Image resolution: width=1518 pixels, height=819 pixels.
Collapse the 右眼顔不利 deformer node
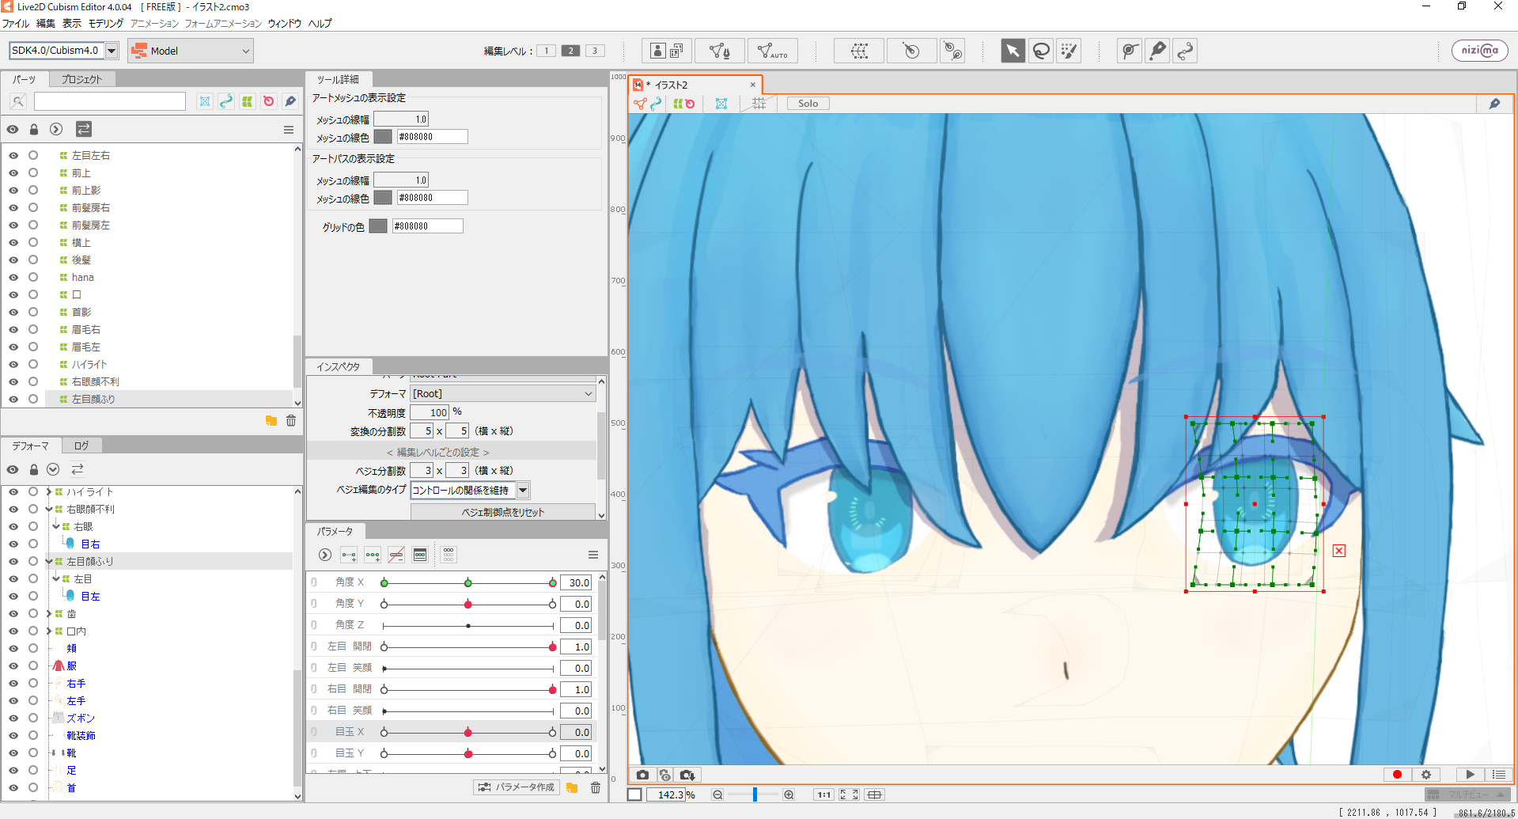point(49,510)
